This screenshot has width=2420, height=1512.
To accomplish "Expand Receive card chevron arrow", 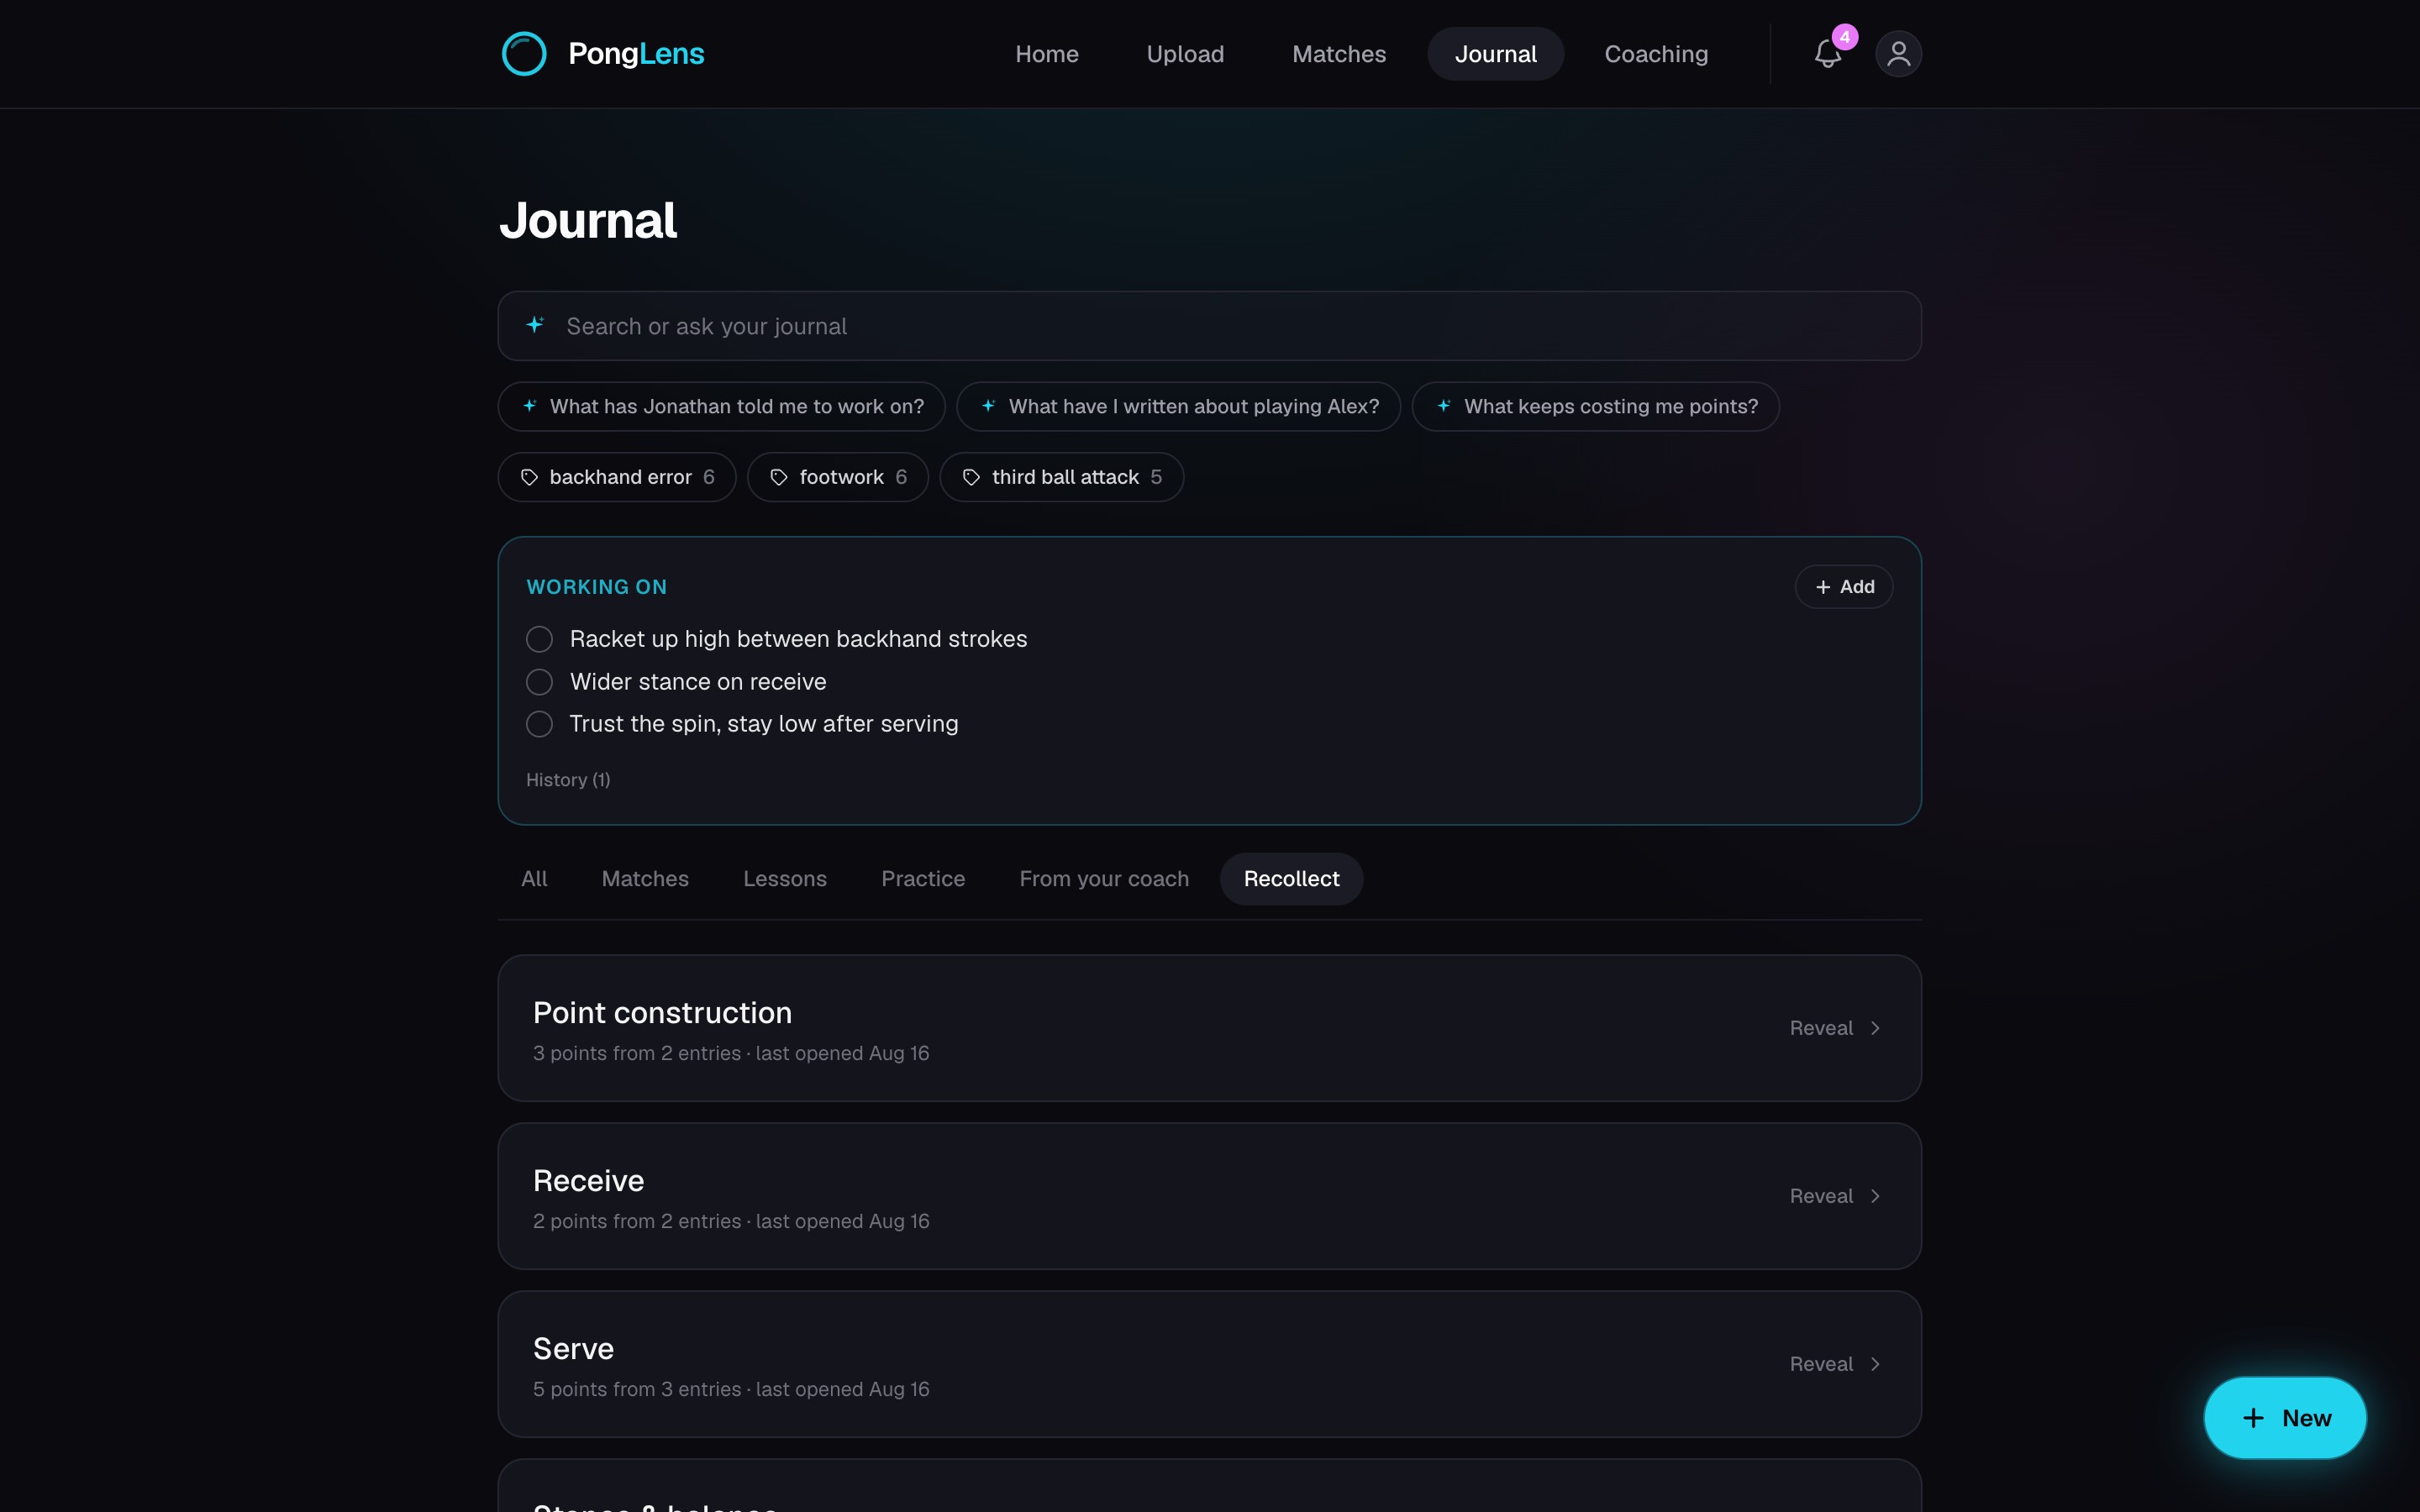I will click(1875, 1196).
